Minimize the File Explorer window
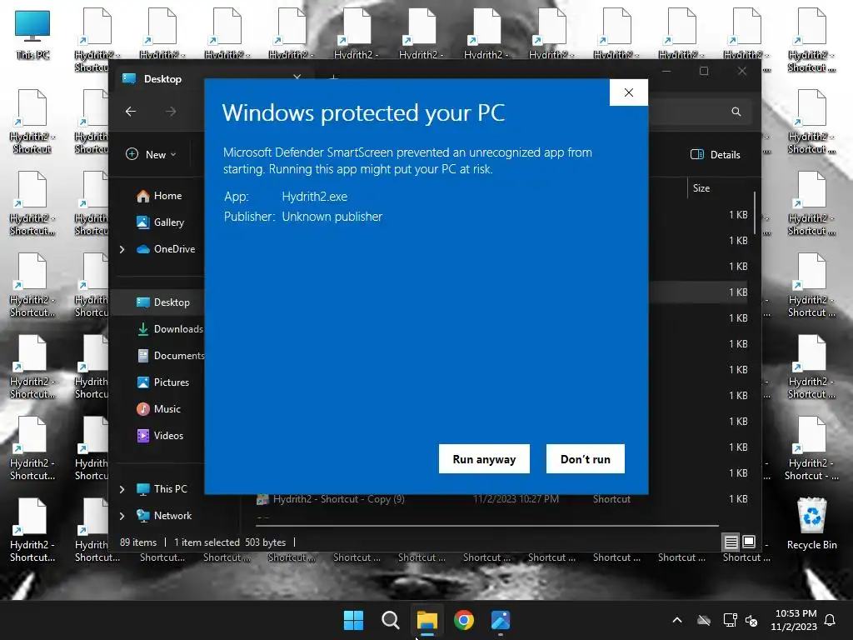The image size is (853, 640). [x=666, y=71]
